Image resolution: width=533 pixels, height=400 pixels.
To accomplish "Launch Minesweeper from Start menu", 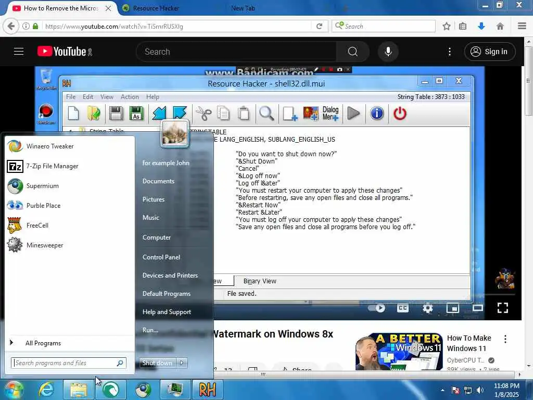I will point(70,245).
